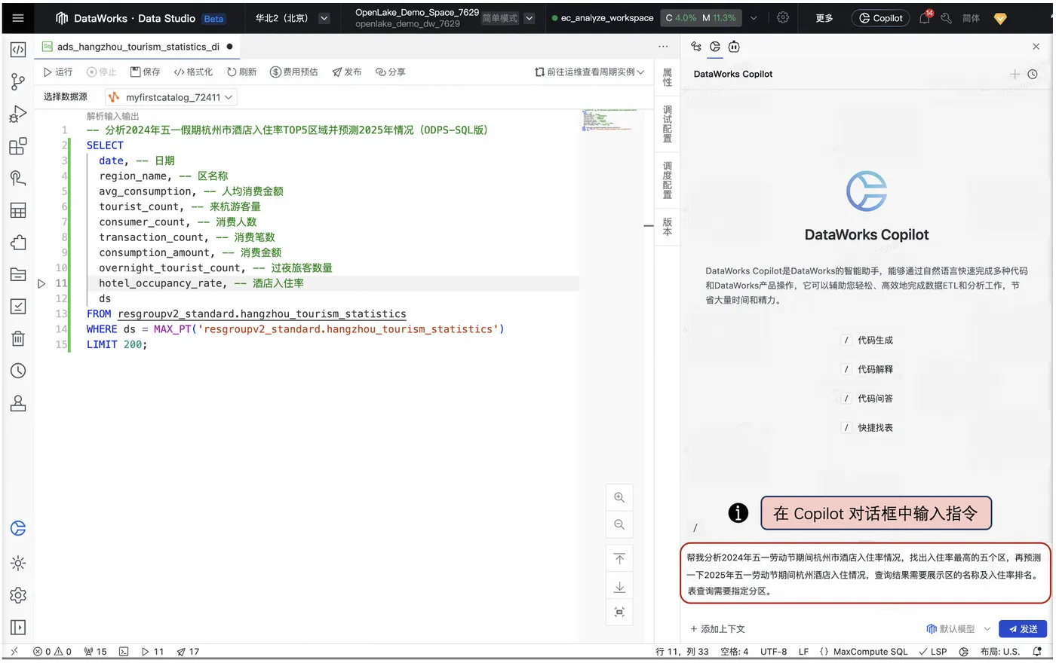Open the editor tab's three-dot more menu
Image resolution: width=1056 pixels, height=663 pixels.
663,47
